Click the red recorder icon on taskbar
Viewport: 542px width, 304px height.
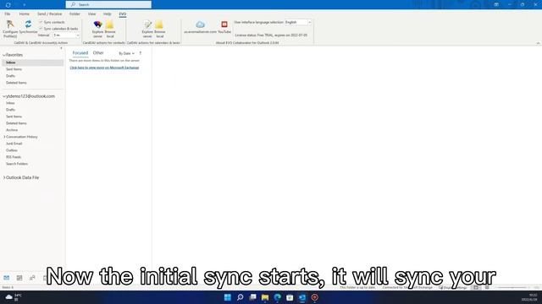(314, 297)
